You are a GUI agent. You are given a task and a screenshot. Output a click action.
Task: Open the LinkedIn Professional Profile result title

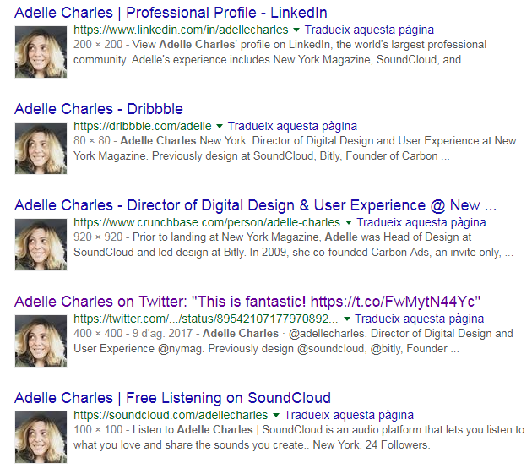[171, 13]
